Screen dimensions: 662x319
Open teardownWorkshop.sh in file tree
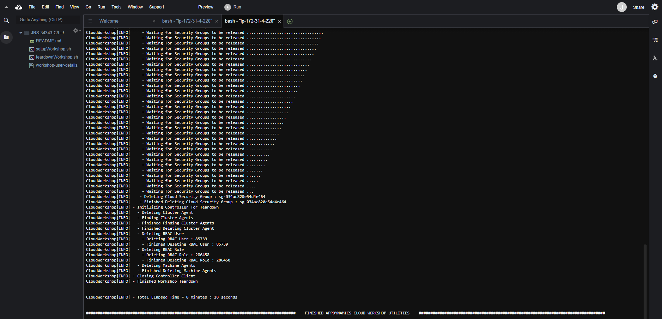[x=57, y=57]
